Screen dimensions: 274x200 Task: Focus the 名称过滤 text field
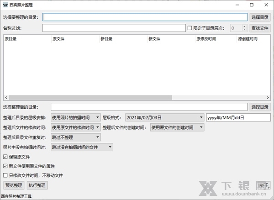(114, 28)
